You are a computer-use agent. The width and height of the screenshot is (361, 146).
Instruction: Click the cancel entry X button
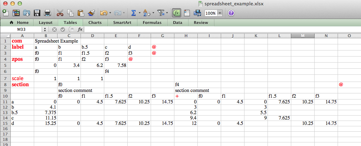click(55, 29)
